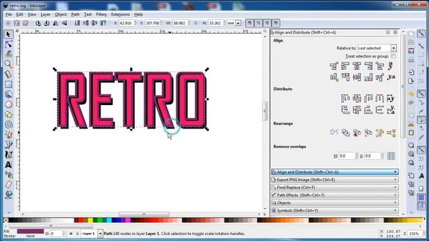Click Raise selection to top icon
The height and width of the screenshot is (241, 429).
point(103,23)
